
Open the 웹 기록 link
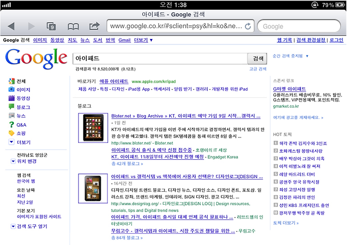pos(285,40)
